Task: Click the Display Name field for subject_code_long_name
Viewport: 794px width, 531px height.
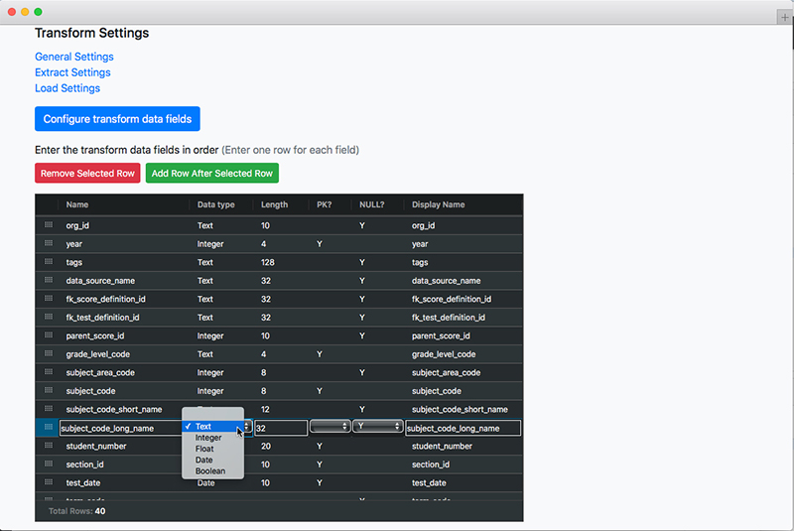Action: coord(463,428)
